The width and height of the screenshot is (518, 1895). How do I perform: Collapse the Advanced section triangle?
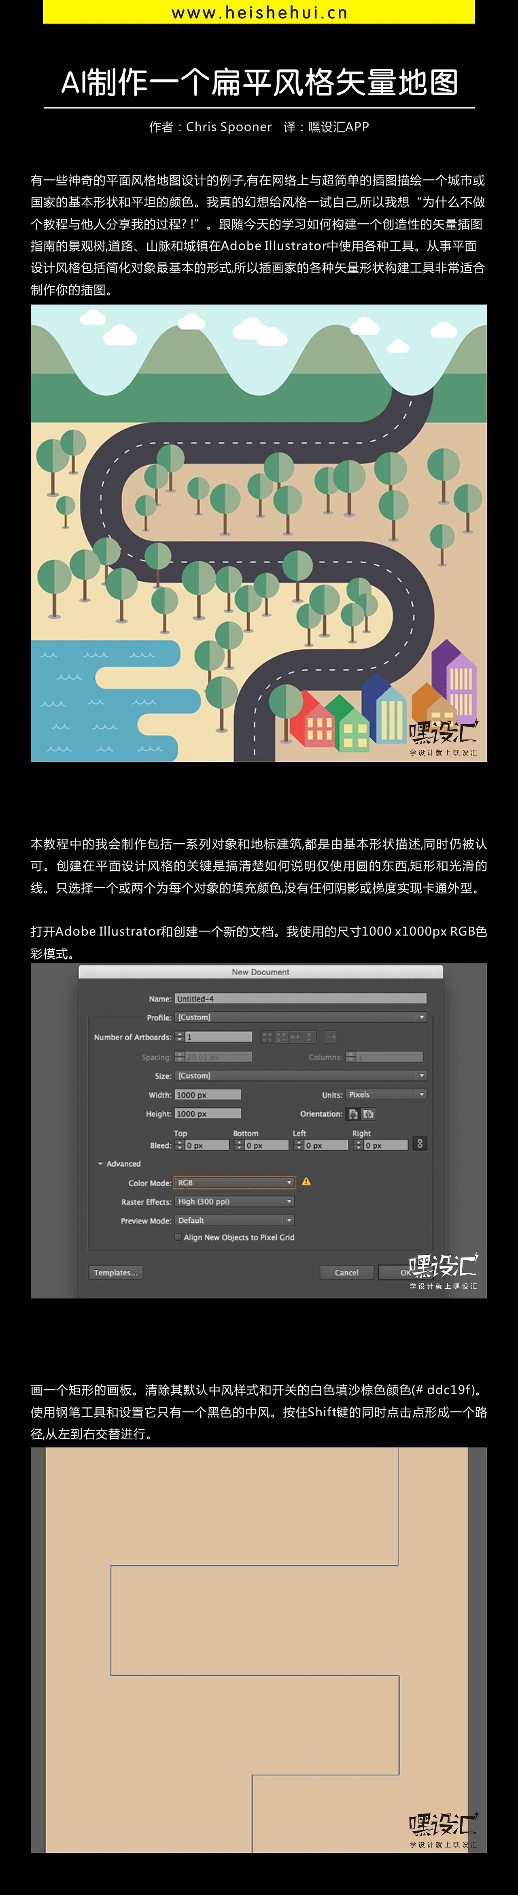100,1164
